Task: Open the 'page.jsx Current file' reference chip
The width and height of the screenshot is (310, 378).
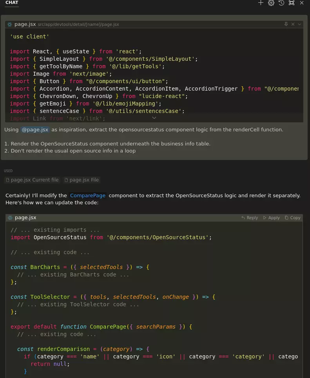Action: [x=32, y=180]
